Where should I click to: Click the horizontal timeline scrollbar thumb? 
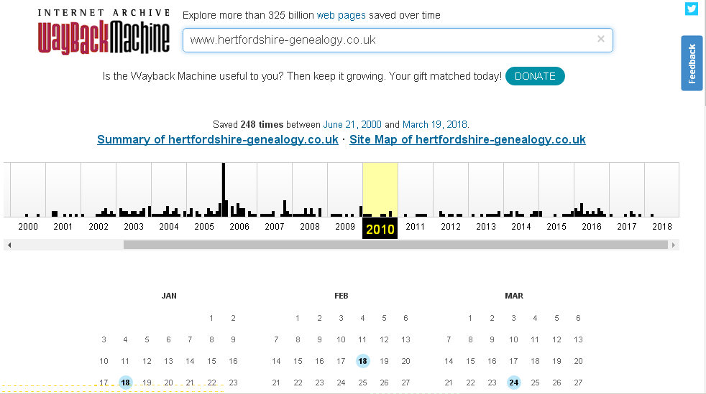point(395,245)
